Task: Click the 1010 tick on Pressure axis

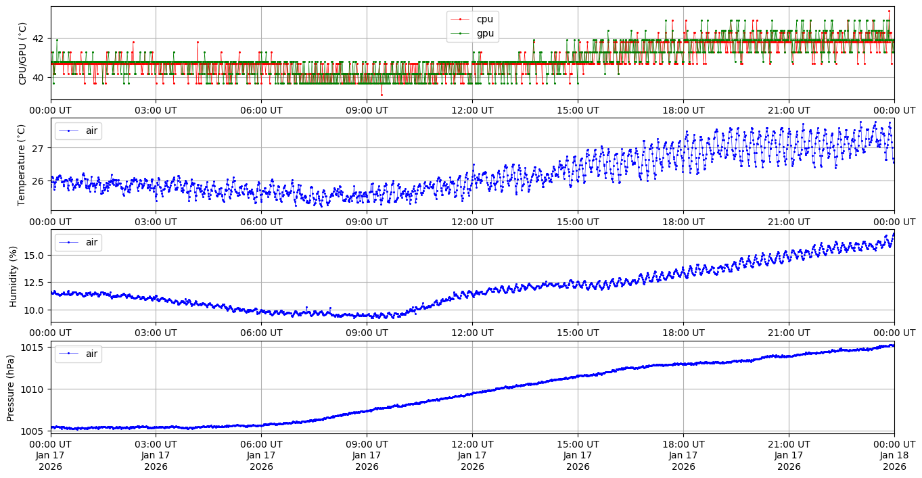Action: [x=34, y=389]
